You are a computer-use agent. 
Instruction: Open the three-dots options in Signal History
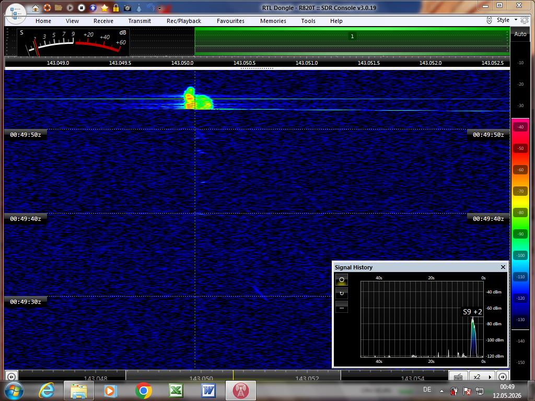(342, 307)
